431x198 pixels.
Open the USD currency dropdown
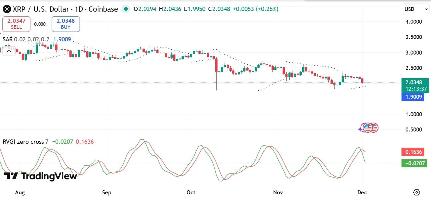pyautogui.click(x=416, y=9)
